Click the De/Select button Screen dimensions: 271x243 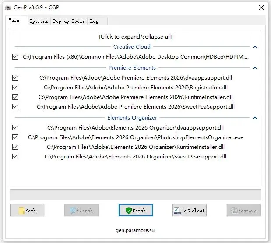click(x=190, y=210)
